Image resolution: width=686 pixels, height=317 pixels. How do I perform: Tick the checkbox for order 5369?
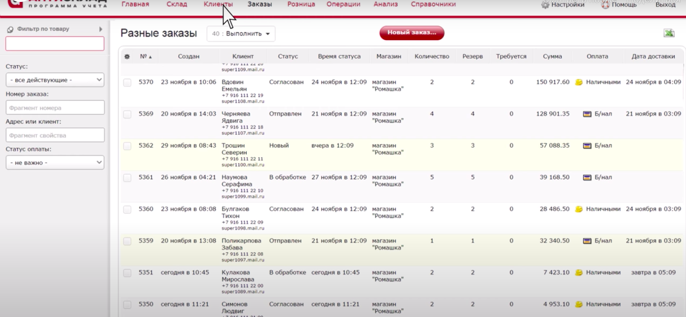[x=127, y=114]
